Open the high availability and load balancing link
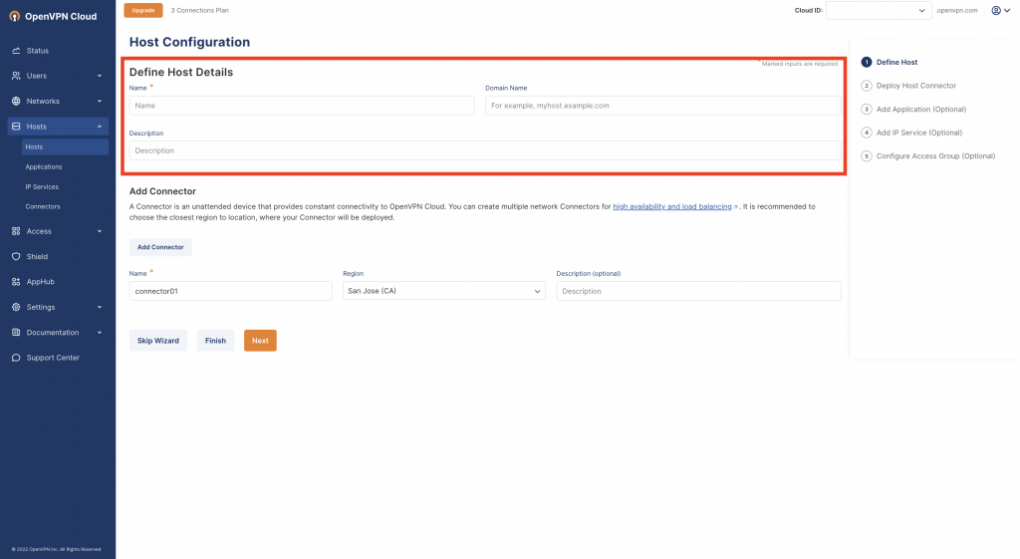 [672, 207]
